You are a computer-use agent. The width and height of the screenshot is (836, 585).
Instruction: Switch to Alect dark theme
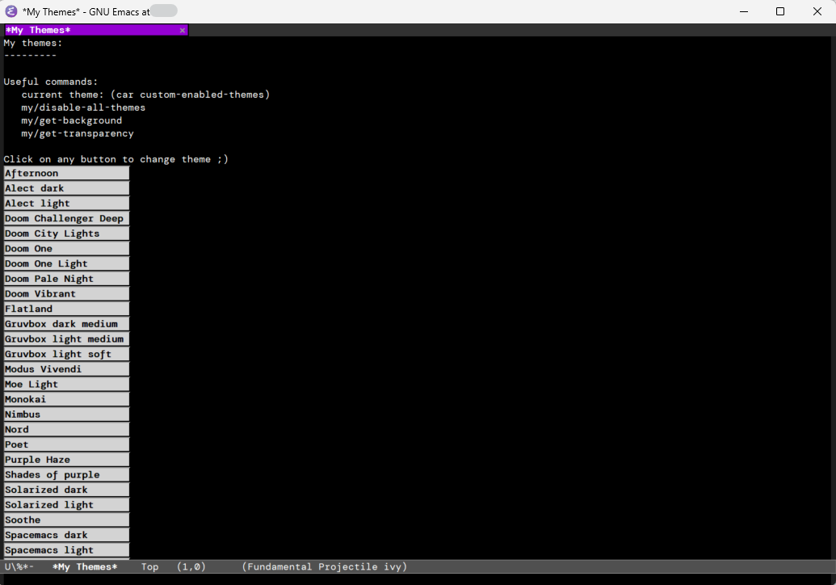tap(66, 188)
